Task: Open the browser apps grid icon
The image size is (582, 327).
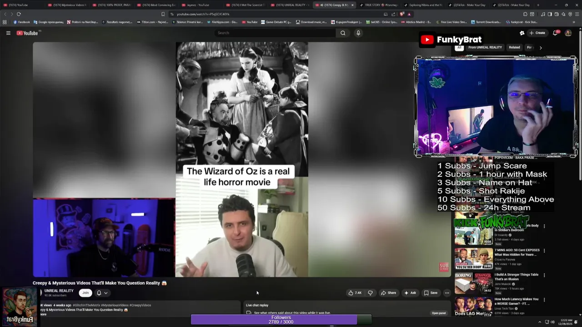Action: click(x=5, y=22)
